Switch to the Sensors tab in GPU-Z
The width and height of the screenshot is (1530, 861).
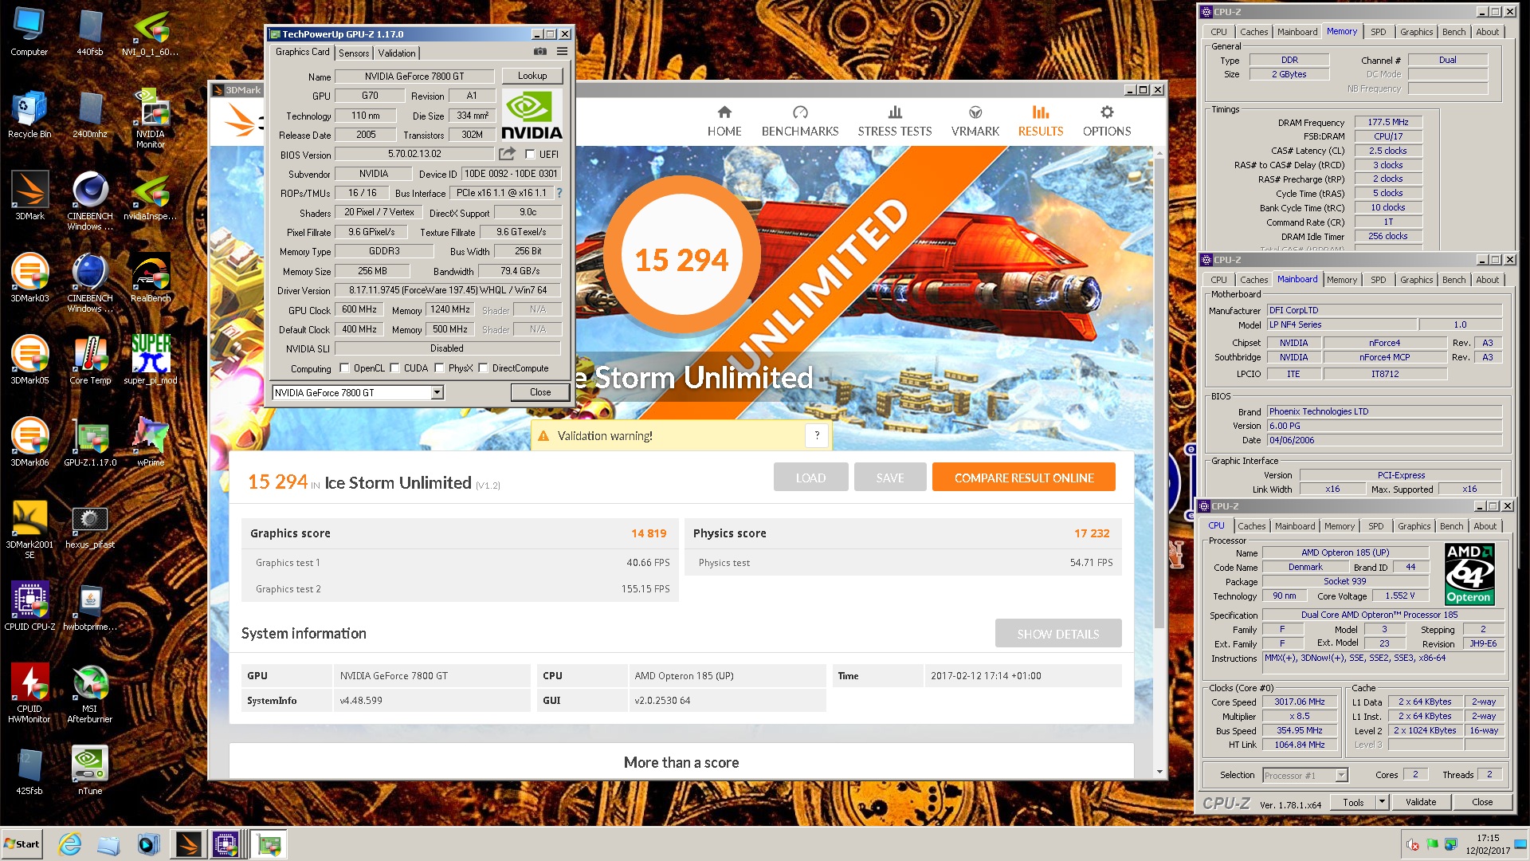click(x=354, y=53)
